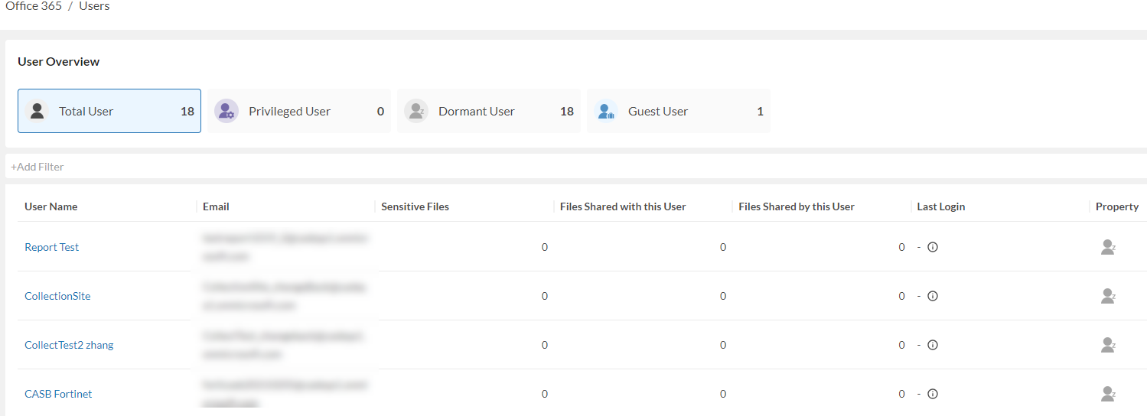Image resolution: width=1147 pixels, height=416 pixels.
Task: Open CollectTest2 zhang user details
Action: pyautogui.click(x=69, y=345)
